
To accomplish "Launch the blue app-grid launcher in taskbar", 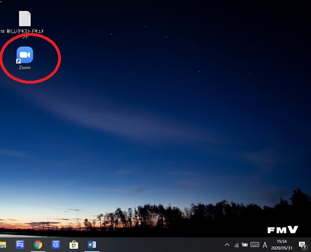I will point(20,245).
